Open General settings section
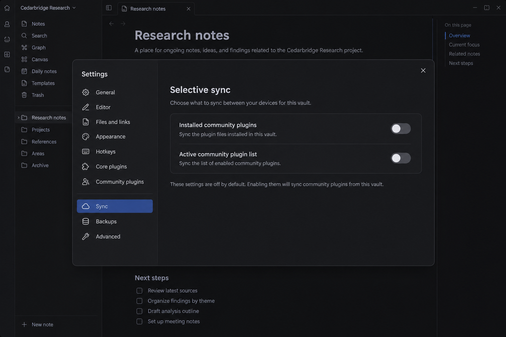Image resolution: width=506 pixels, height=337 pixels. click(115, 92)
